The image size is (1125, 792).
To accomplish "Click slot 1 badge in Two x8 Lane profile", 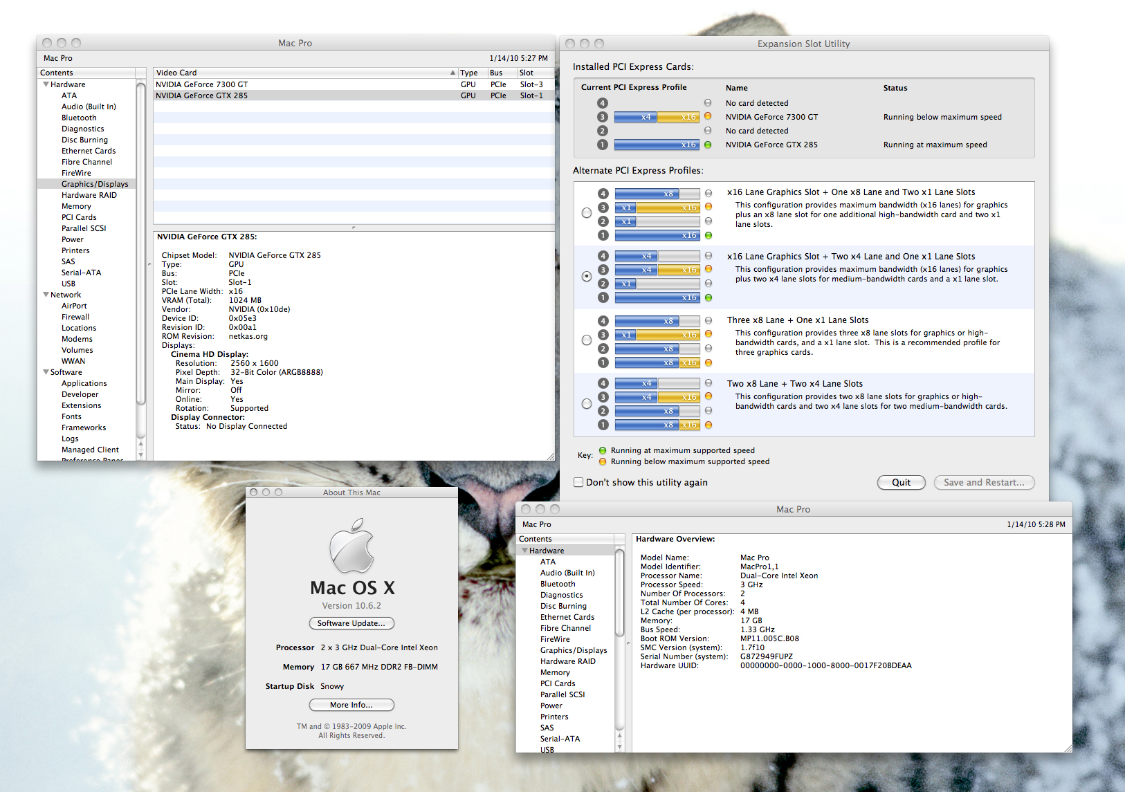I will tap(603, 425).
